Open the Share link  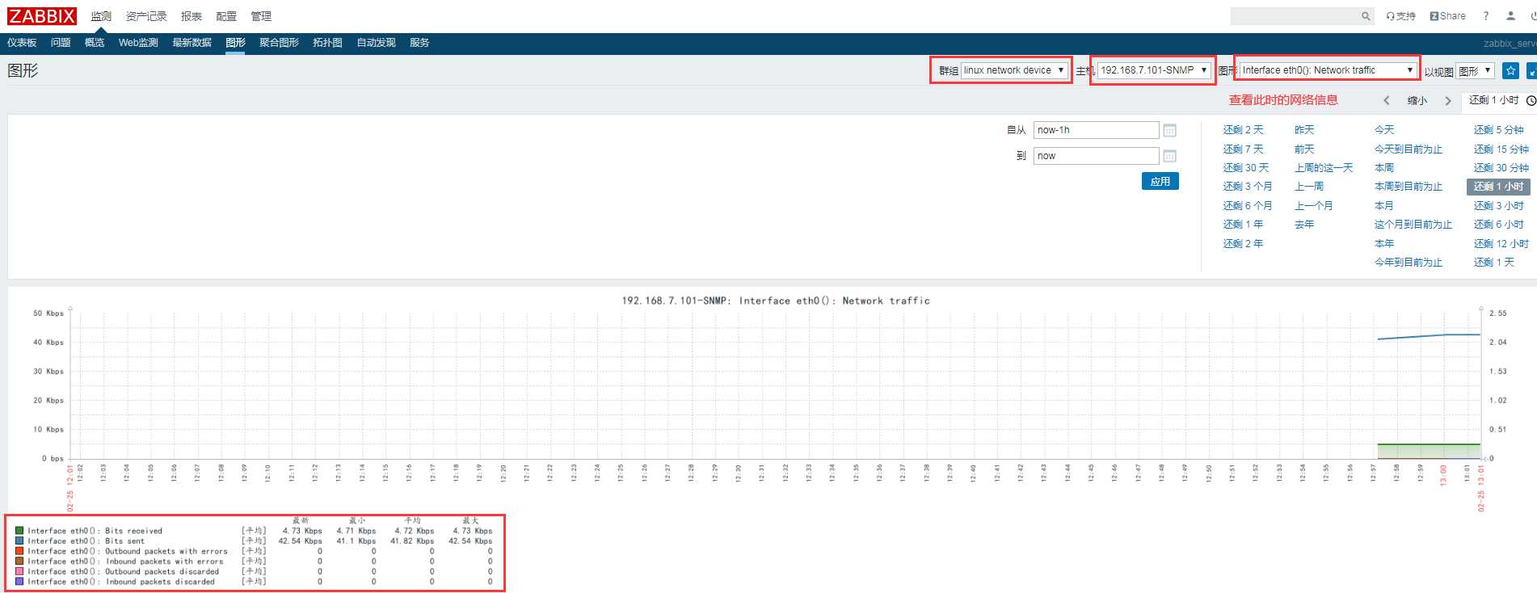[x=1447, y=16]
